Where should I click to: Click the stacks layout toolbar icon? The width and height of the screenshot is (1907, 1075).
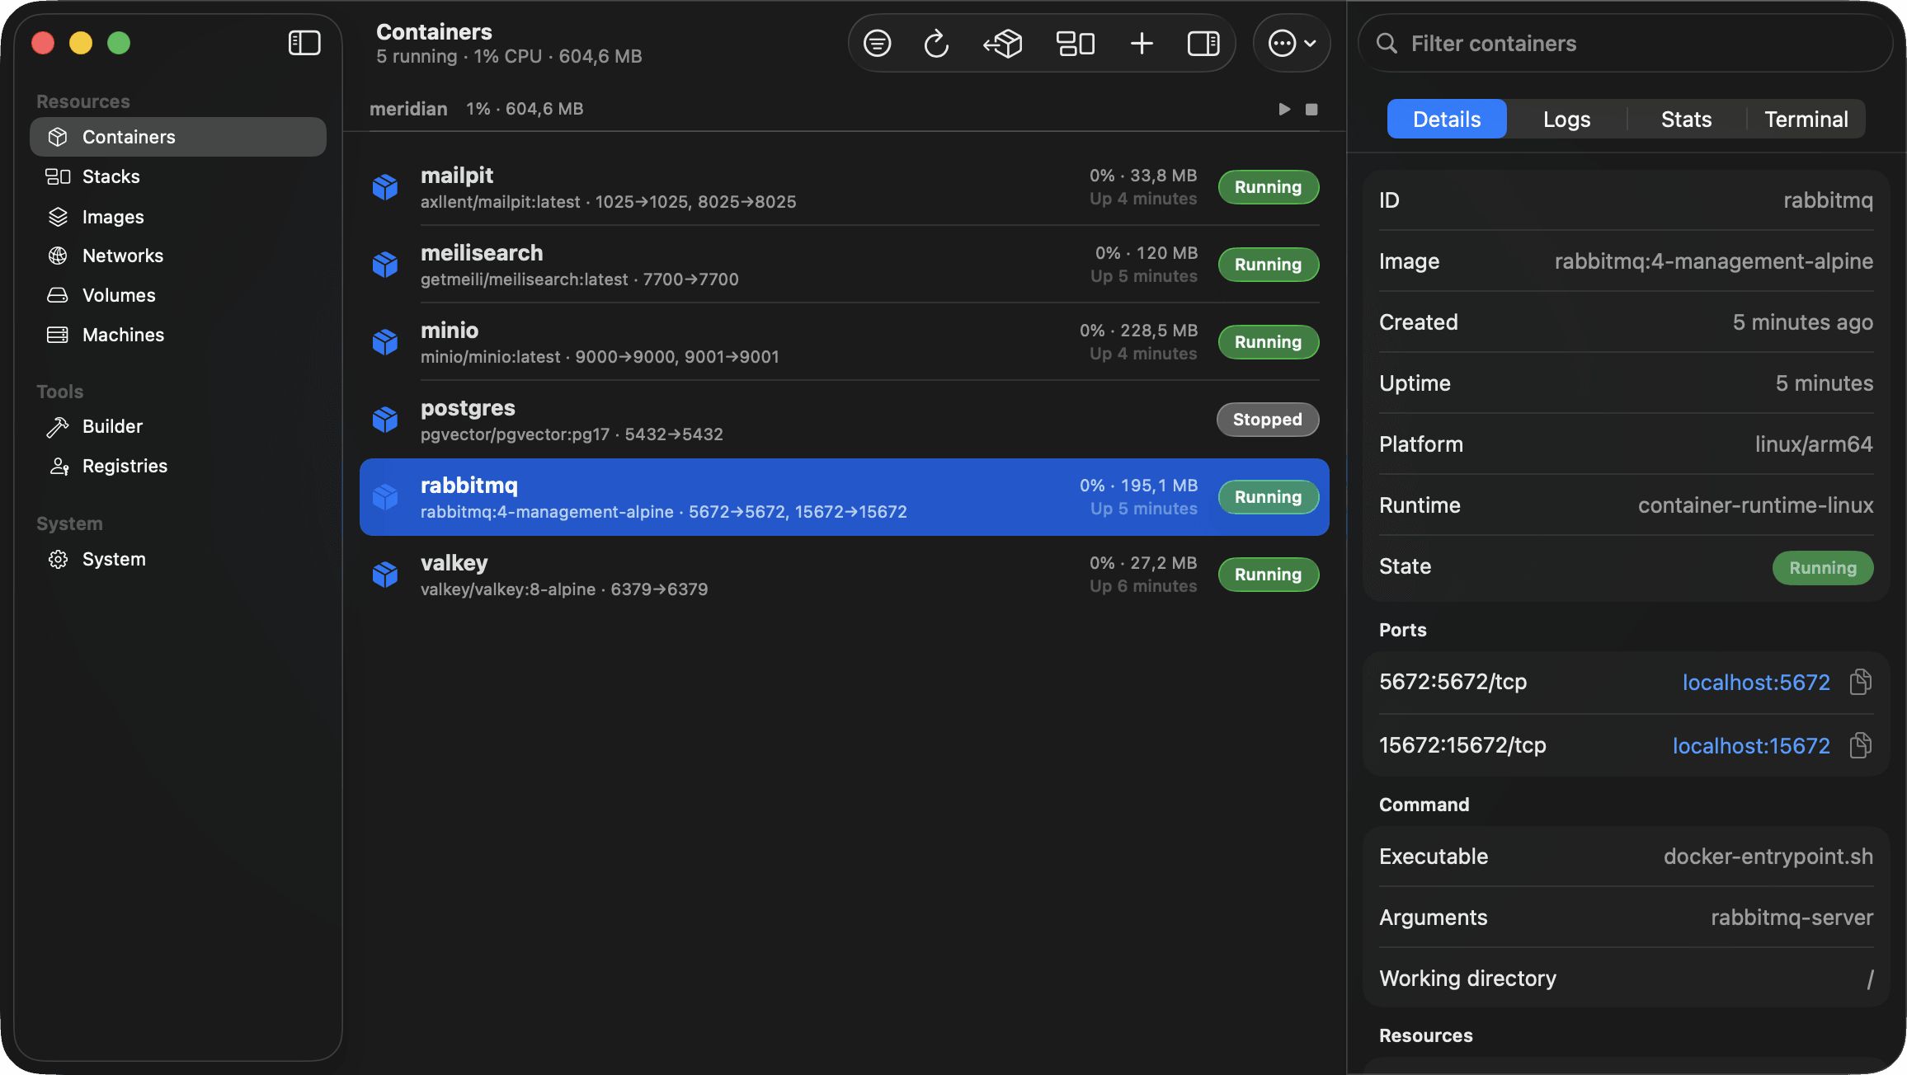click(x=1076, y=43)
